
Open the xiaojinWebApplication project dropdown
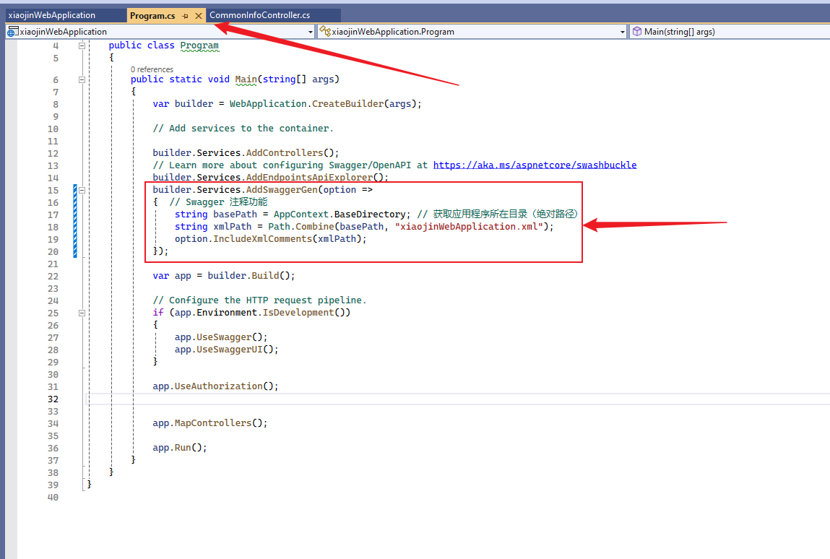tap(311, 31)
